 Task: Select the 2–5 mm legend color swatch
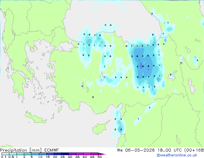pos(28,154)
